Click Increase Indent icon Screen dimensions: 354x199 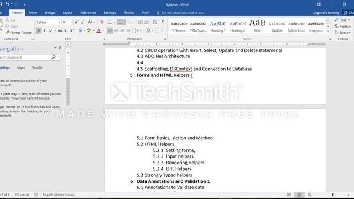coord(146,22)
